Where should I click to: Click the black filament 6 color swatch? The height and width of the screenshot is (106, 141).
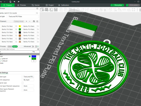click(x=20, y=32)
